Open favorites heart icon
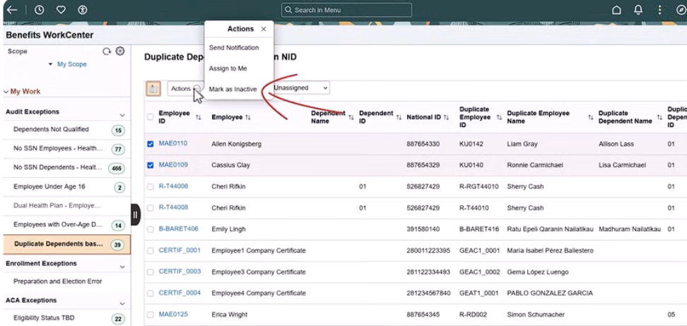This screenshot has width=687, height=326. (x=61, y=10)
